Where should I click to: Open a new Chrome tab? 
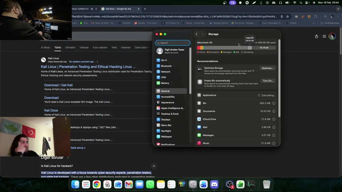[x=145, y=9]
